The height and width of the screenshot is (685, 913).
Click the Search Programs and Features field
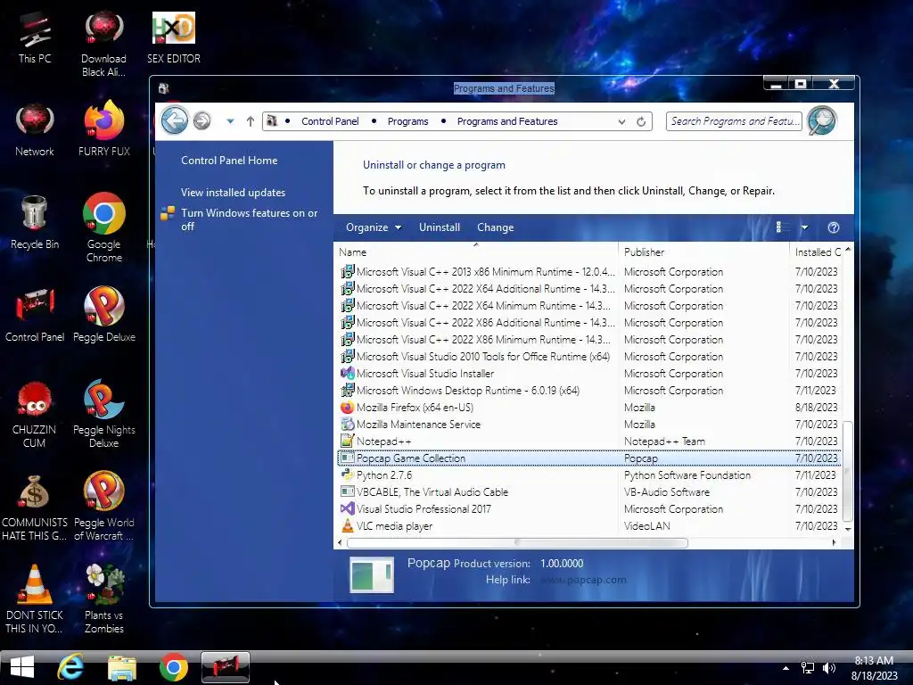tap(734, 121)
